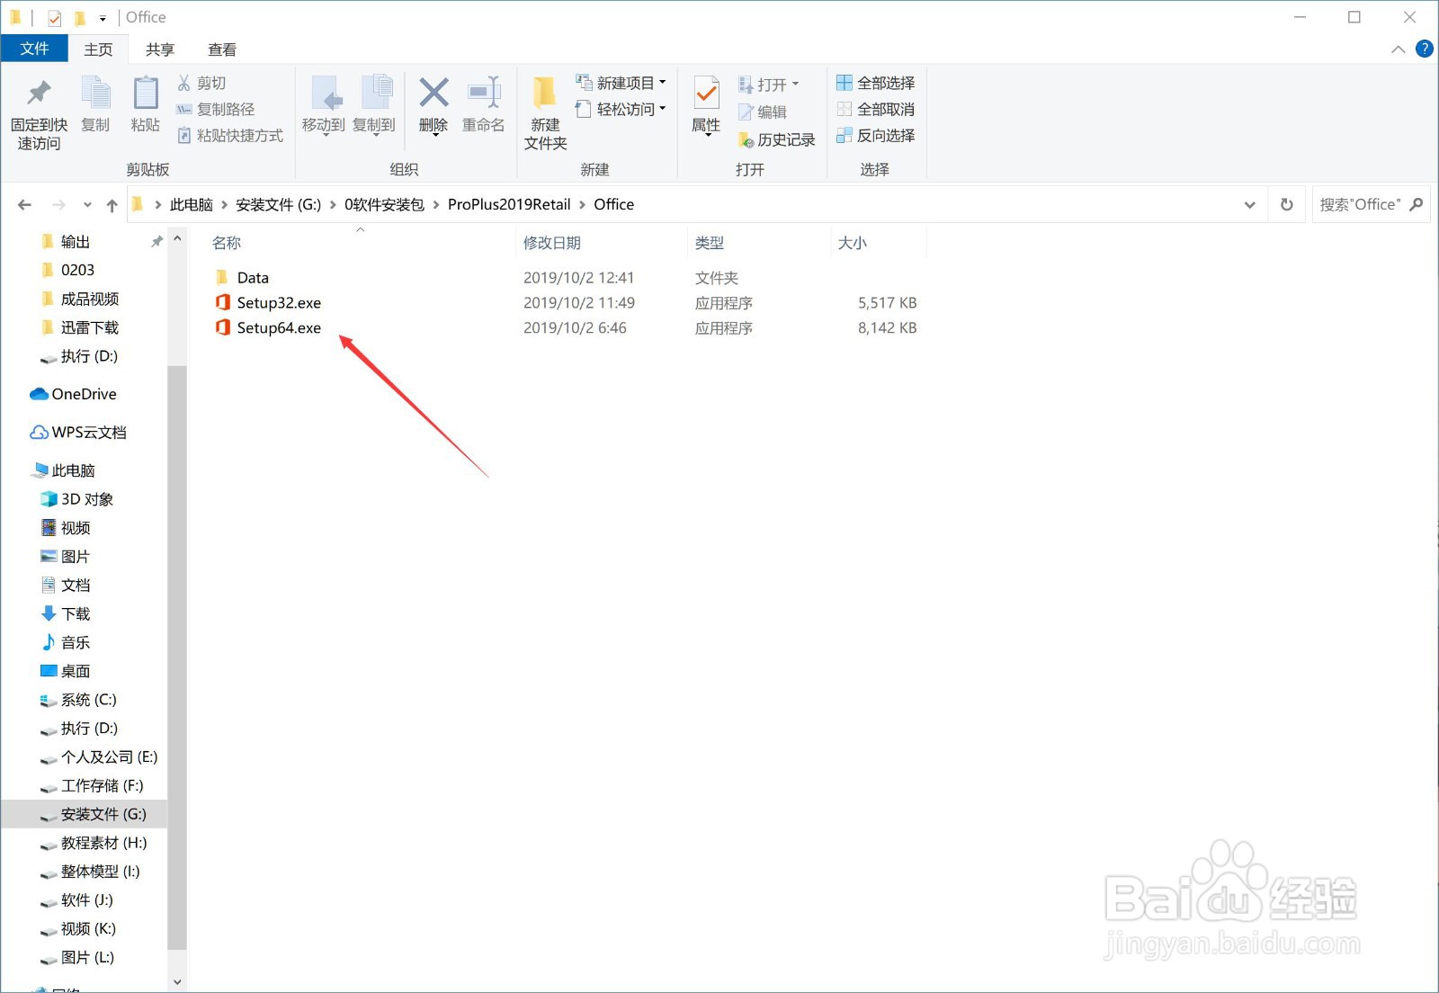The width and height of the screenshot is (1439, 993).
Task: Click ProPlus2019Retail in the breadcrumb
Action: coord(509,204)
